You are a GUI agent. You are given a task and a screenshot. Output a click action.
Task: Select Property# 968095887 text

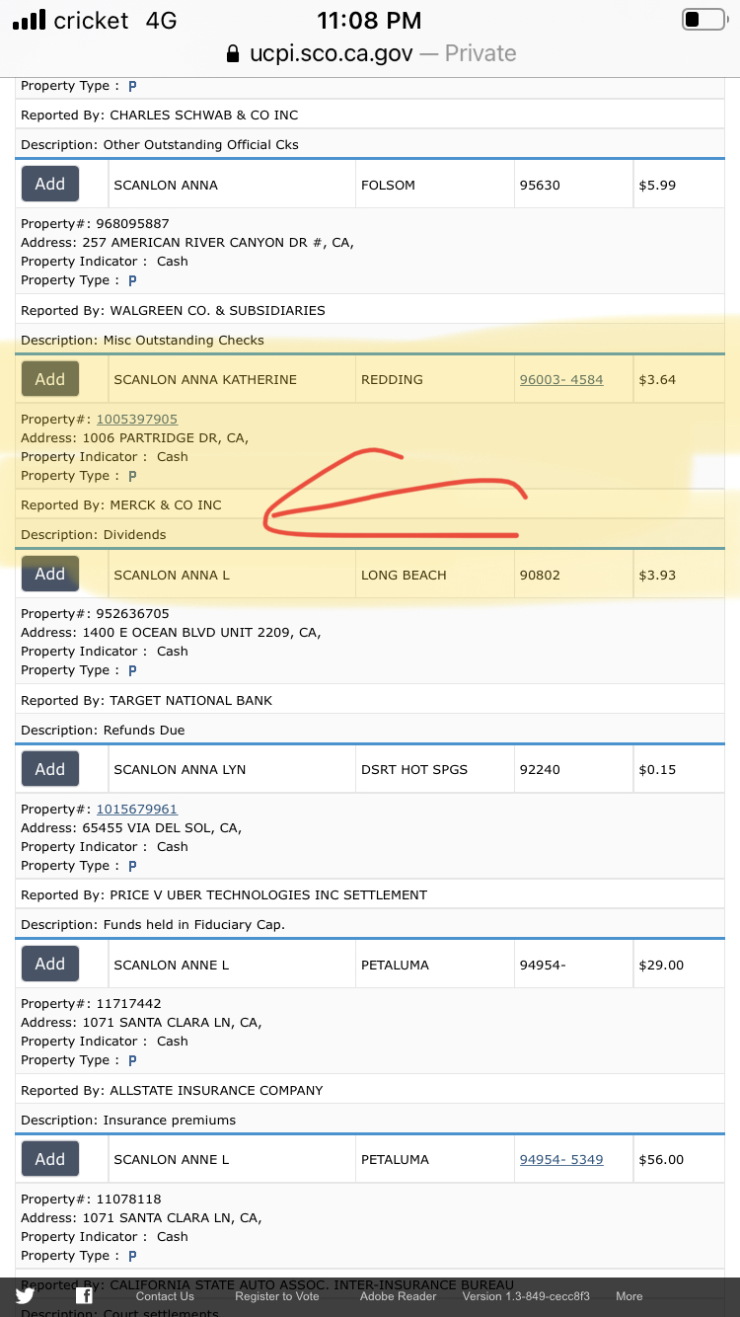pyautogui.click(x=95, y=223)
